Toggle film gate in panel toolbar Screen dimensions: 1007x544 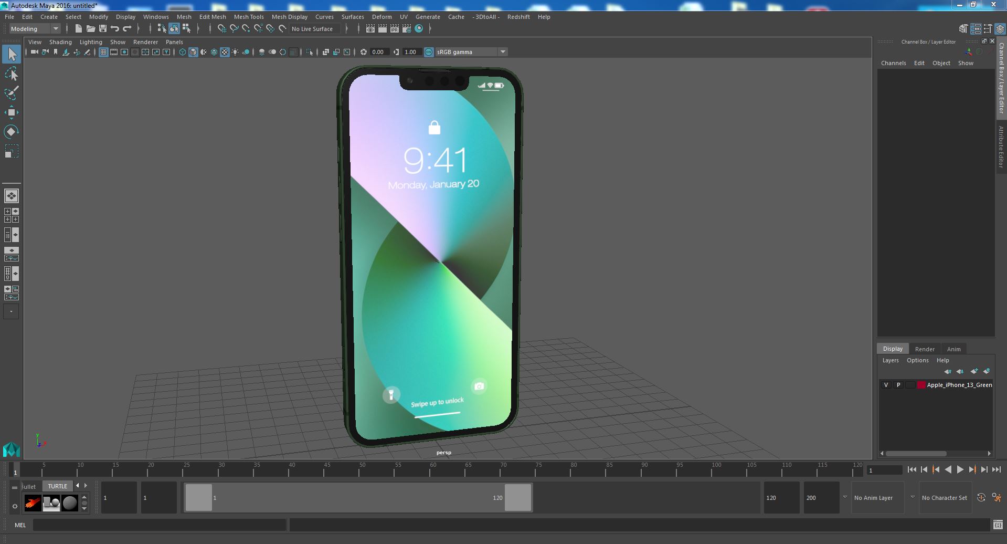coord(113,52)
